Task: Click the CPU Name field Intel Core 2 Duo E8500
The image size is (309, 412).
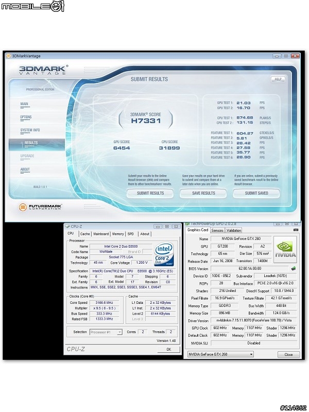Action: pos(121,247)
